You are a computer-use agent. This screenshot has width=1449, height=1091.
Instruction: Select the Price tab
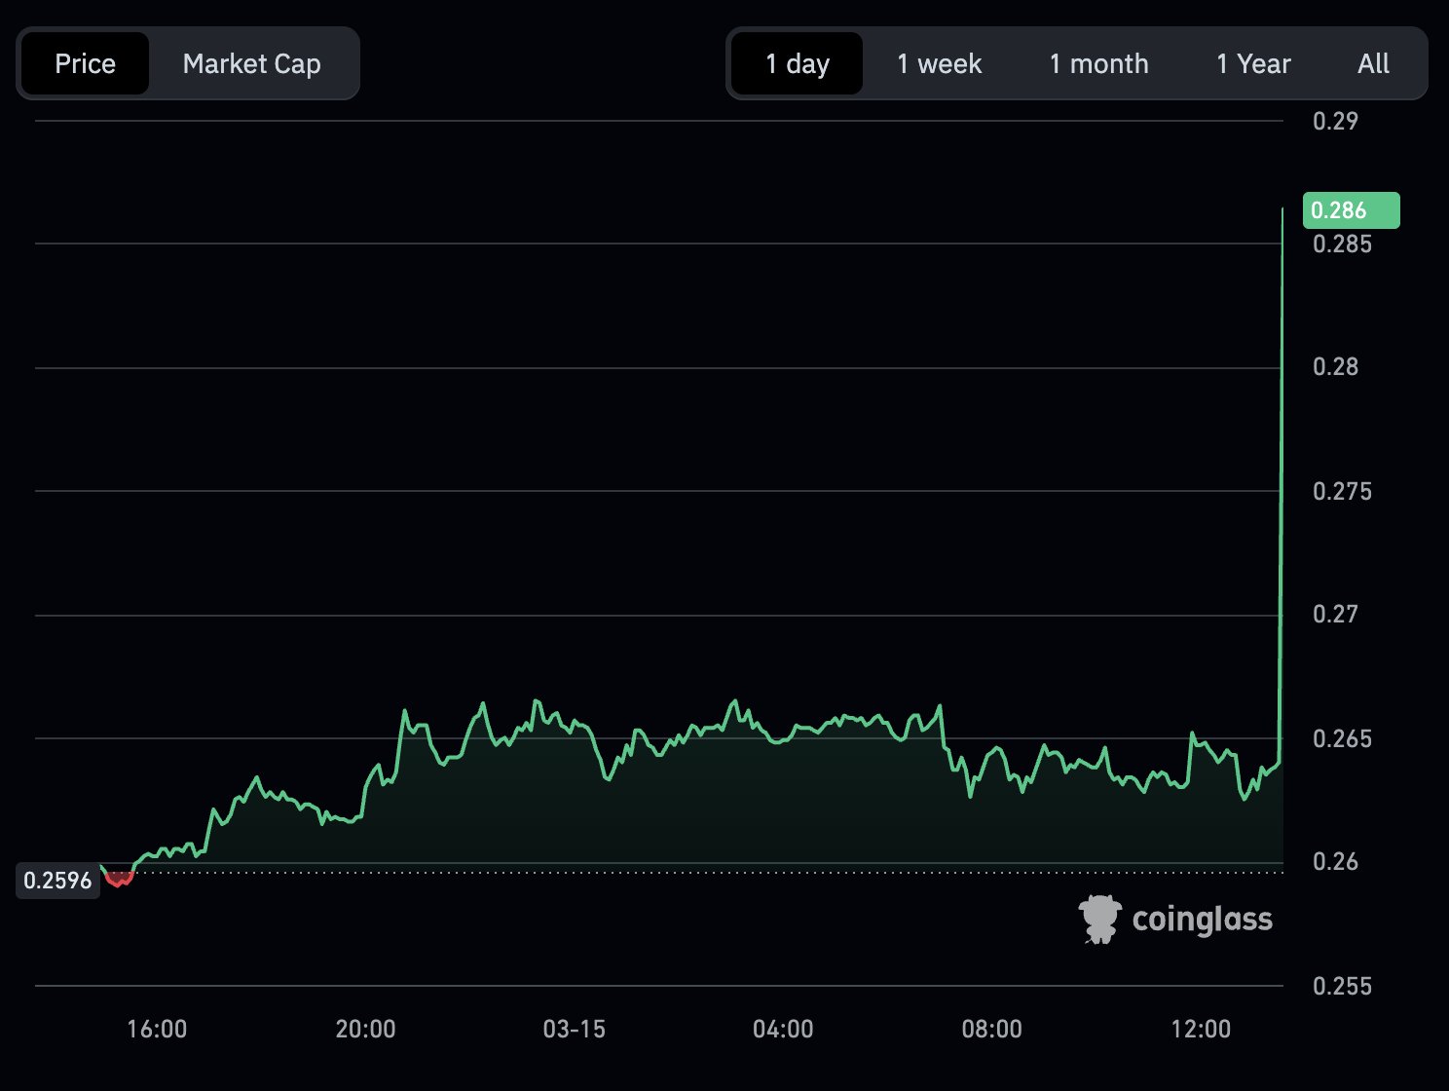[86, 64]
